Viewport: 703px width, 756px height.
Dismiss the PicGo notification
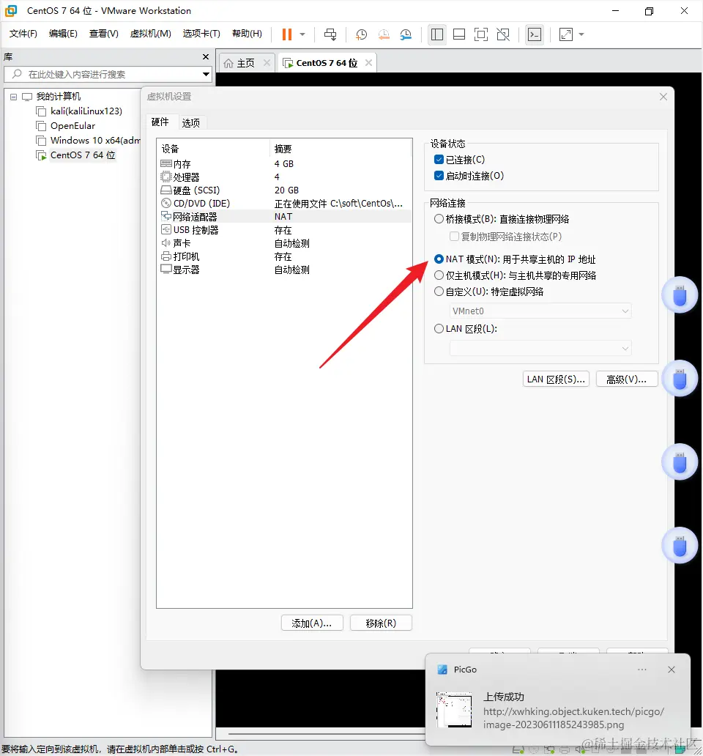[672, 670]
